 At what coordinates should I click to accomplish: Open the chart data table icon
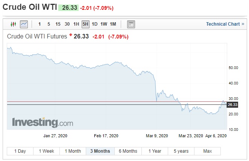coord(131,24)
